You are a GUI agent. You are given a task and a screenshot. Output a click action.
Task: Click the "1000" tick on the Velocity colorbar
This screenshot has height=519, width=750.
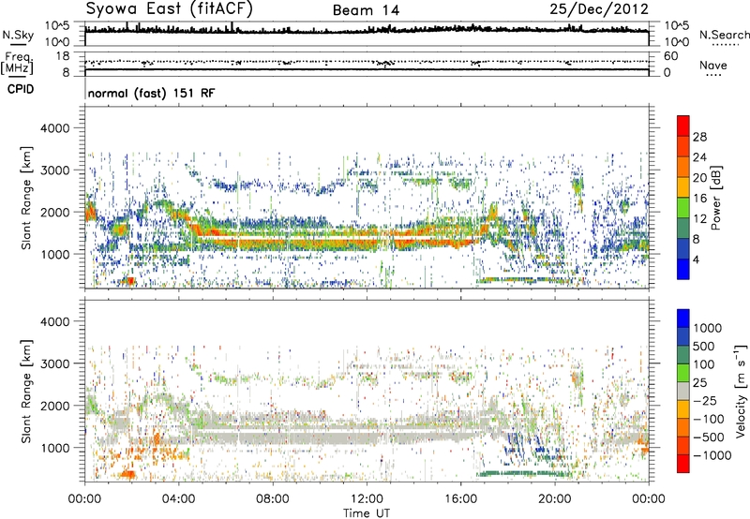708,328
